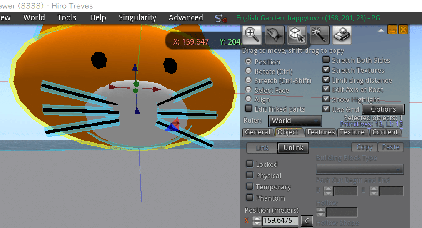Viewport: 422px width, 228px height.
Task: Click the Link button
Action: tap(262, 148)
